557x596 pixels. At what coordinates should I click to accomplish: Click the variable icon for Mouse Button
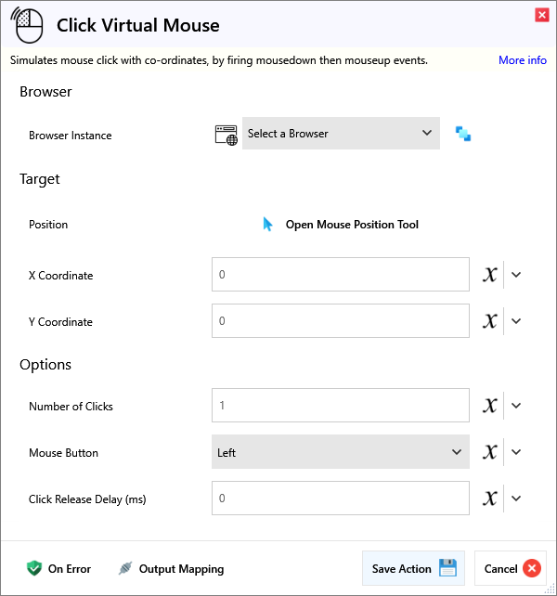pyautogui.click(x=490, y=452)
